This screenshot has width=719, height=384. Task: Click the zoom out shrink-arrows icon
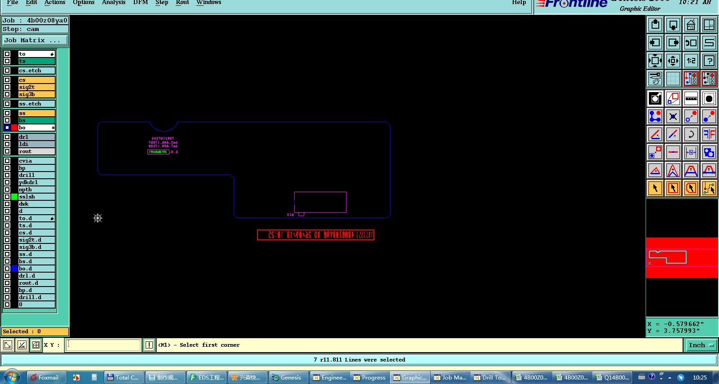click(673, 61)
